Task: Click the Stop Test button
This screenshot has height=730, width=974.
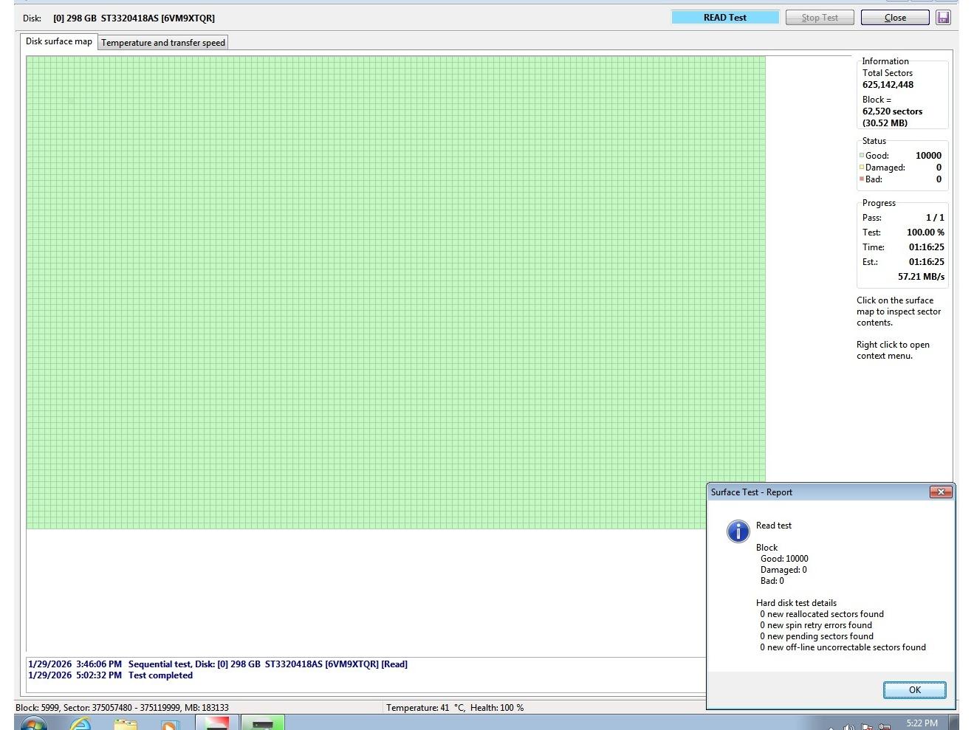Action: pos(819,18)
